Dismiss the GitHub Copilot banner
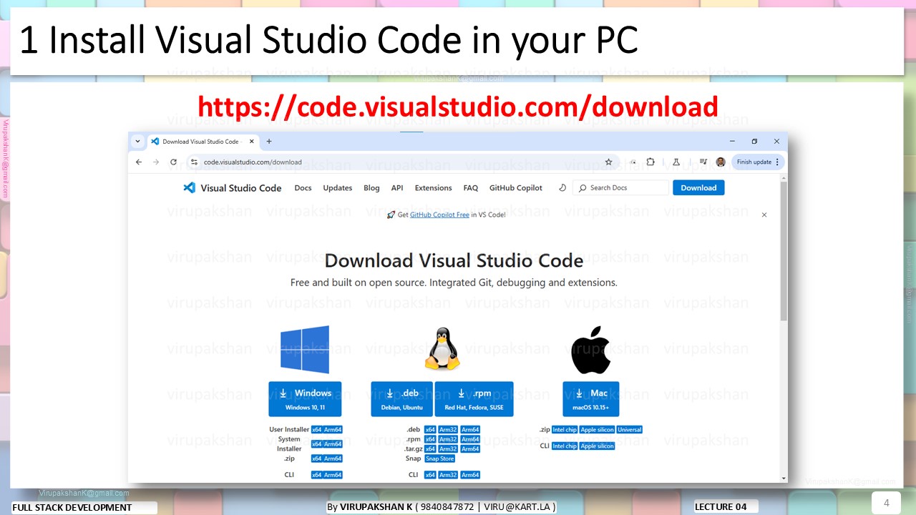Image resolution: width=916 pixels, height=515 pixels. (764, 215)
